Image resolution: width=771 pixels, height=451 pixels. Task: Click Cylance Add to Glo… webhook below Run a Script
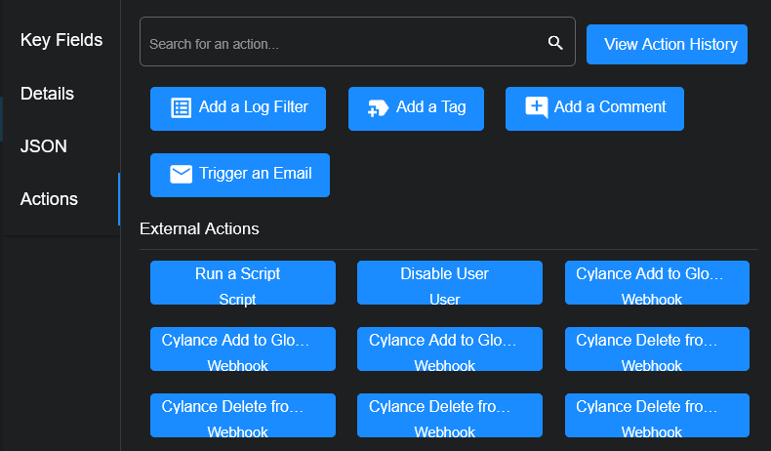tap(243, 348)
